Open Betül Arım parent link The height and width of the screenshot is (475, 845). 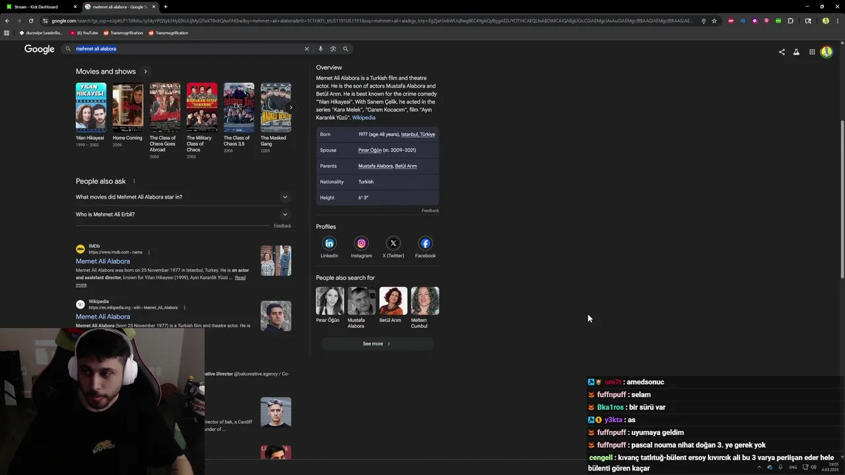pos(406,166)
